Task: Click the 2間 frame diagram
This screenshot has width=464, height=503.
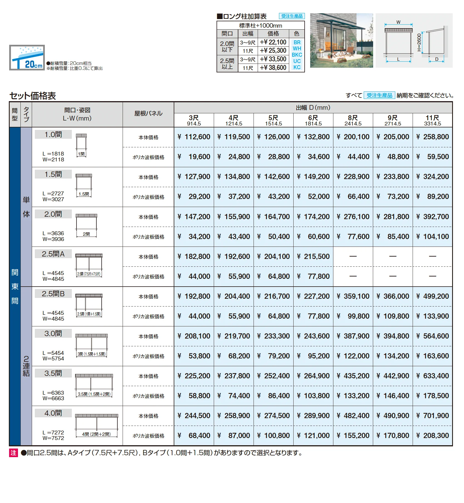Action: [x=86, y=226]
